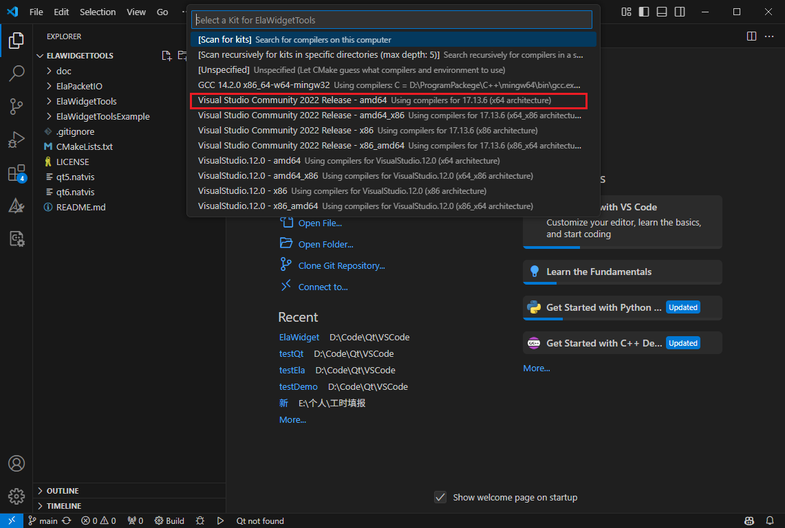Image resolution: width=785 pixels, height=528 pixels.
Task: Click the launch play icon in status bar
Action: pyautogui.click(x=220, y=520)
